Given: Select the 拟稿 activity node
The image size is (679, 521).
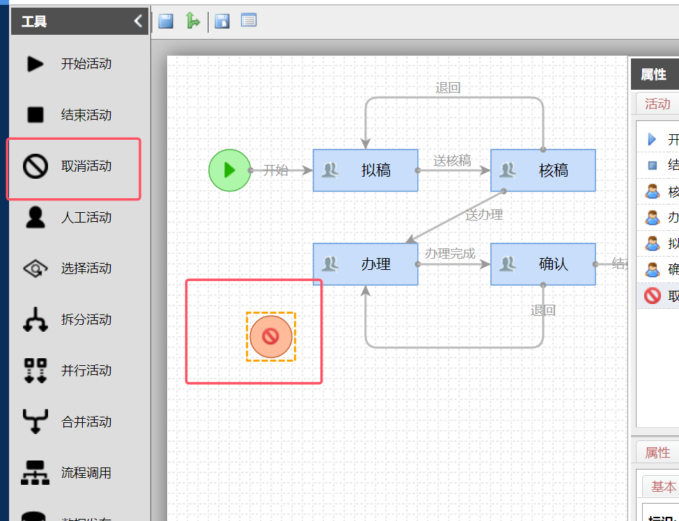Looking at the screenshot, I should [x=366, y=170].
